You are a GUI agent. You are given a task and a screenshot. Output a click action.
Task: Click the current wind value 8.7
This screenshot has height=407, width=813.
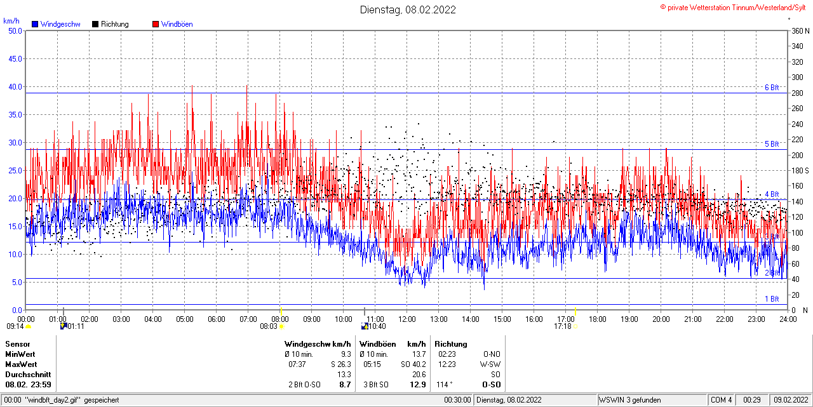click(x=345, y=385)
